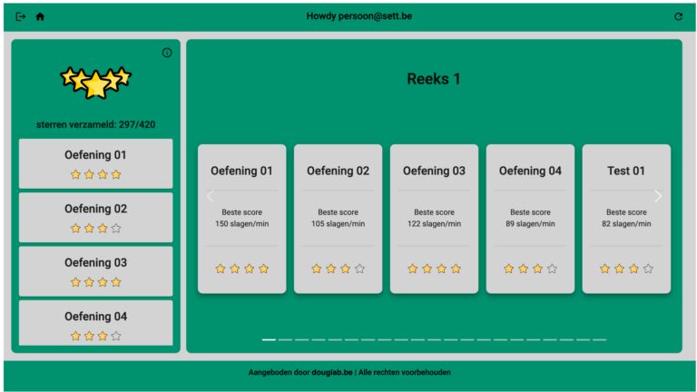Open the info icon in sidebar

point(167,53)
